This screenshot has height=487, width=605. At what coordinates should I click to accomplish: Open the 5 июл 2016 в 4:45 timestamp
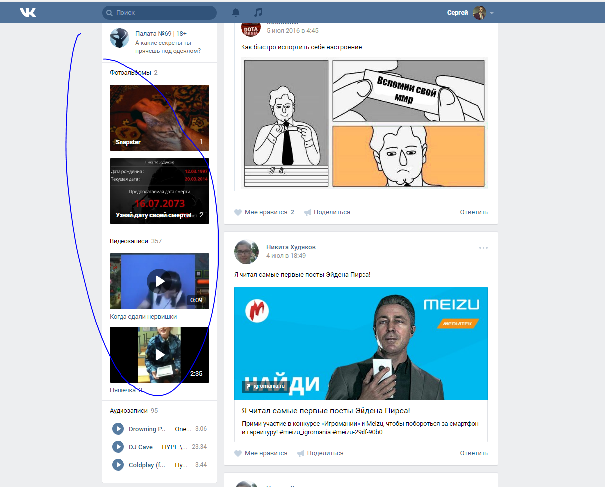293,31
